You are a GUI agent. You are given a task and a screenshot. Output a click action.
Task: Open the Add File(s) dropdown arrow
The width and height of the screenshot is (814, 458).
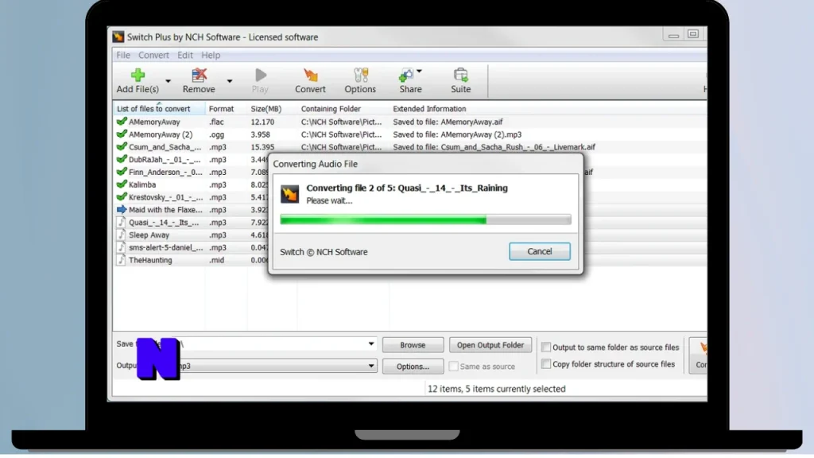pyautogui.click(x=168, y=81)
